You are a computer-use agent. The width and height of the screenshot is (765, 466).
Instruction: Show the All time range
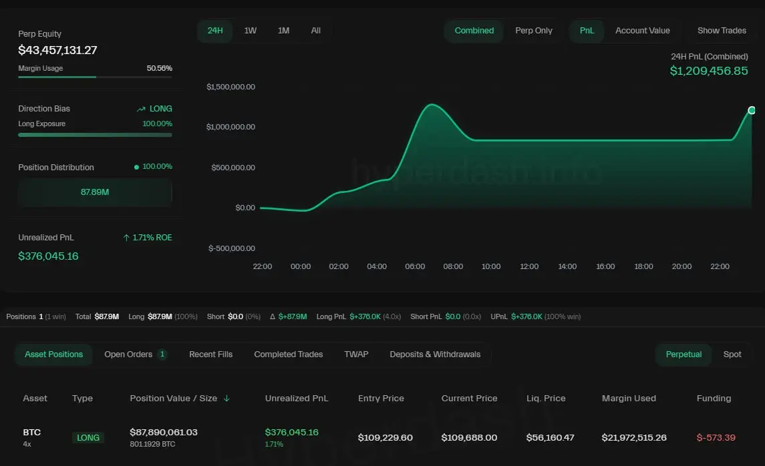tap(316, 31)
